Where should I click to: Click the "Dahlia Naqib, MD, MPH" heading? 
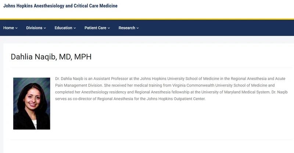click(x=51, y=57)
